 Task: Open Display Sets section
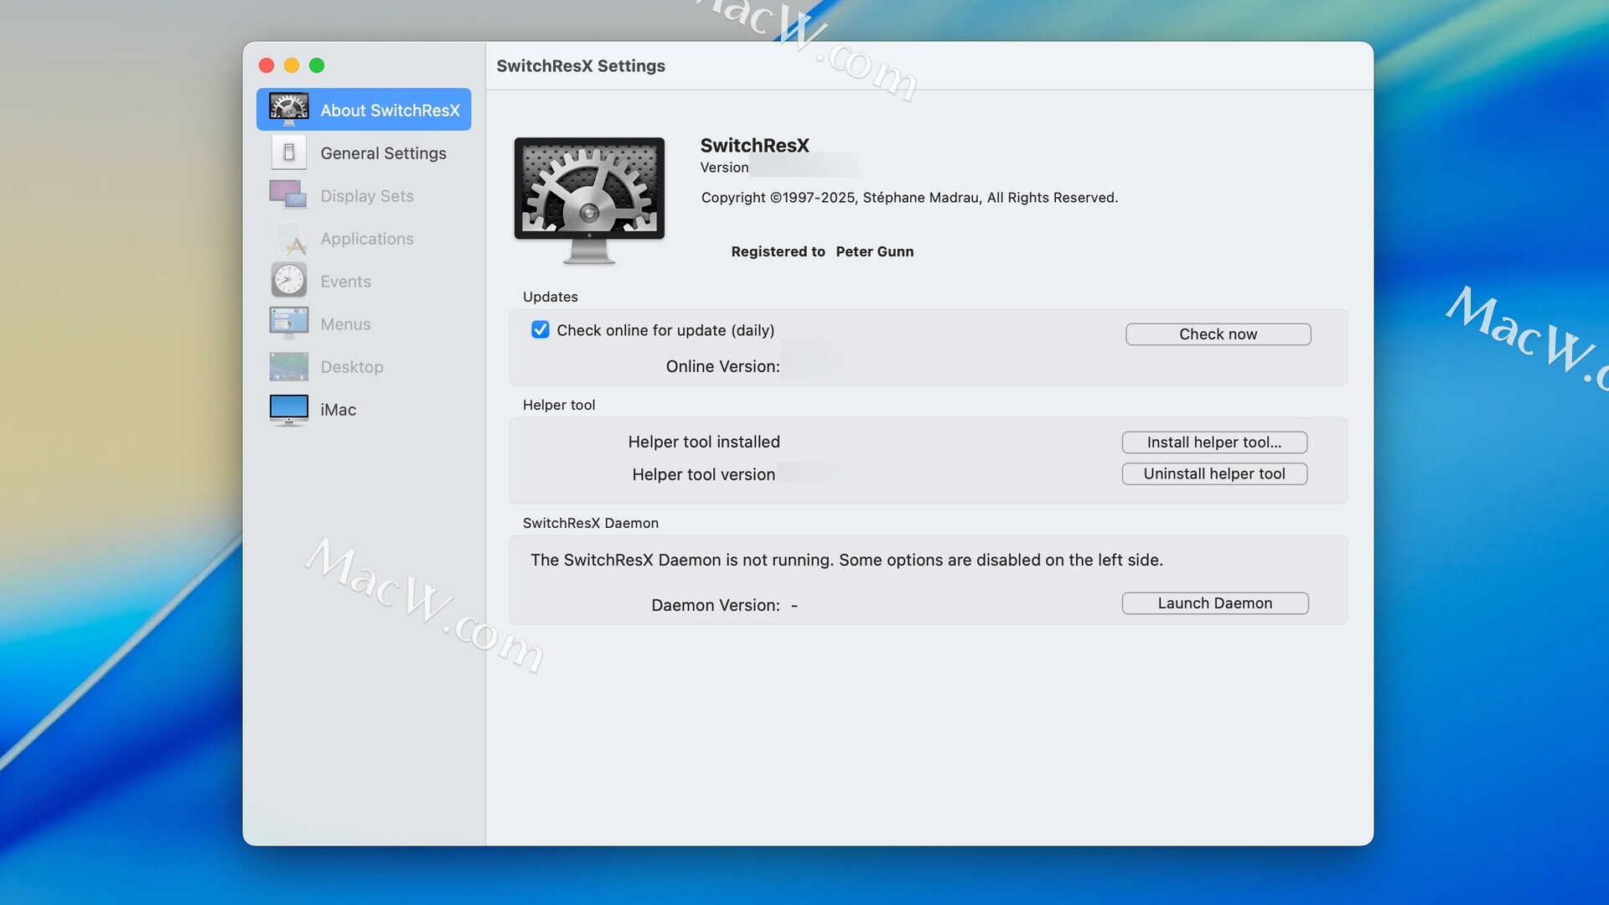coord(367,196)
